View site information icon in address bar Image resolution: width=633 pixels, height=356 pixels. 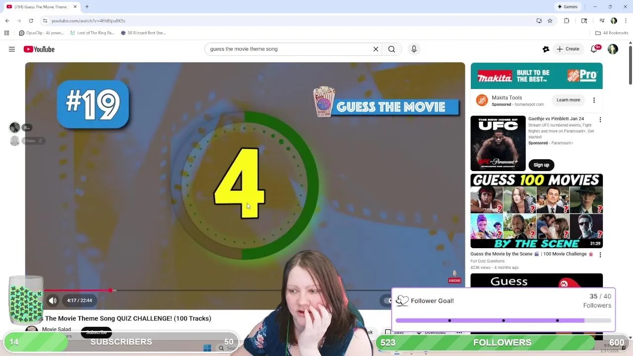[x=45, y=21]
